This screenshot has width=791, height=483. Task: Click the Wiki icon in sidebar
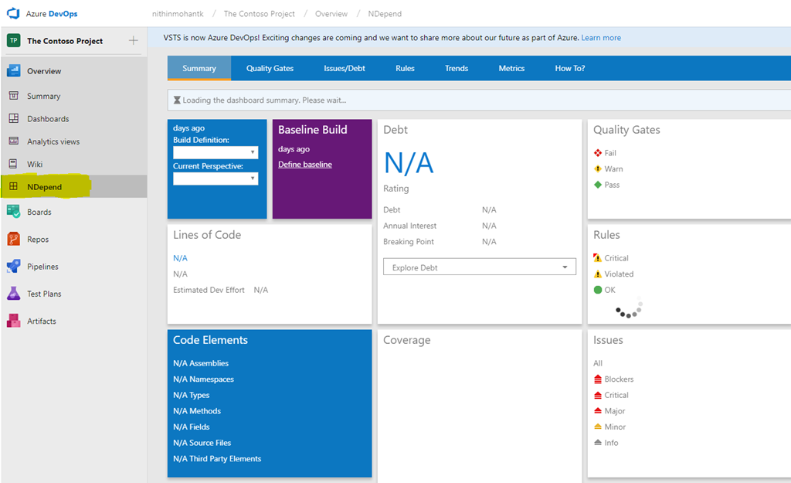[13, 164]
